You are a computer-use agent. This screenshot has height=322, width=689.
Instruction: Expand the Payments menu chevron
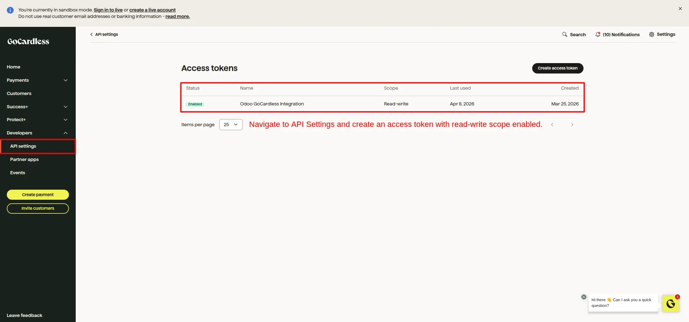(66, 80)
